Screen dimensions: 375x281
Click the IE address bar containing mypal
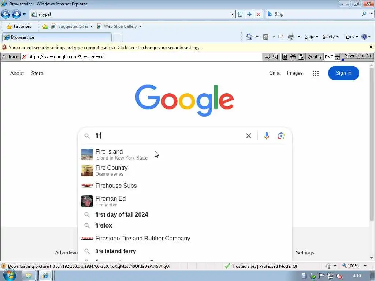[133, 14]
